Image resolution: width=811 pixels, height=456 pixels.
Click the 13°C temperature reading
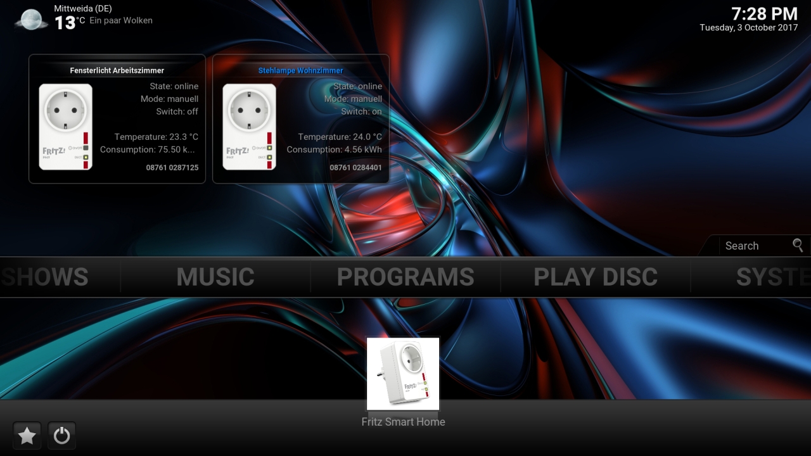click(x=69, y=23)
